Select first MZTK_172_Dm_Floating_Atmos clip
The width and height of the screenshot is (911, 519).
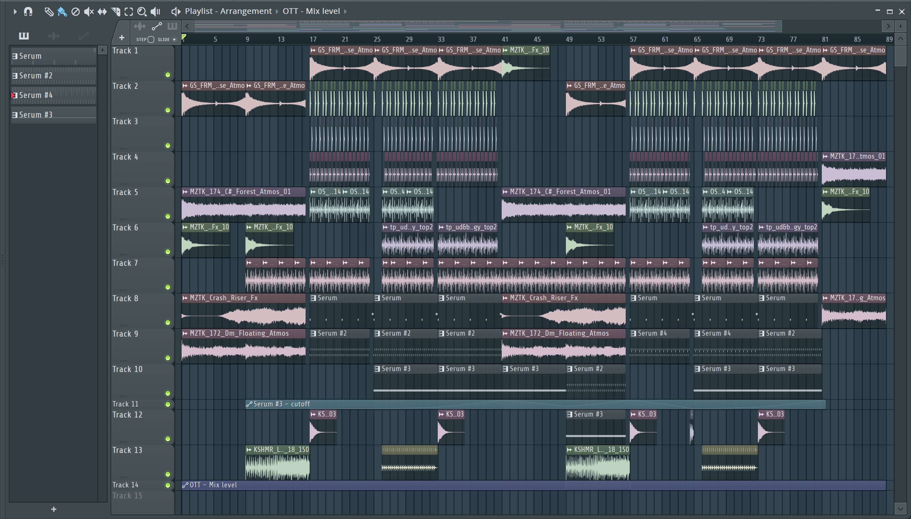pos(244,346)
